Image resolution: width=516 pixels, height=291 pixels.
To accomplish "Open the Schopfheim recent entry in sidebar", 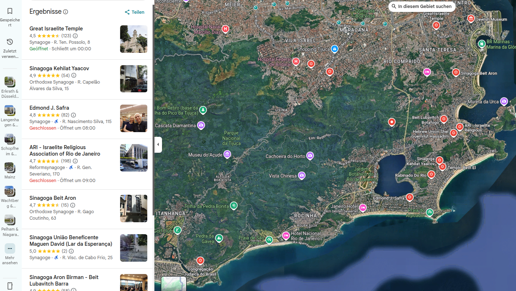I will click(x=9, y=139).
